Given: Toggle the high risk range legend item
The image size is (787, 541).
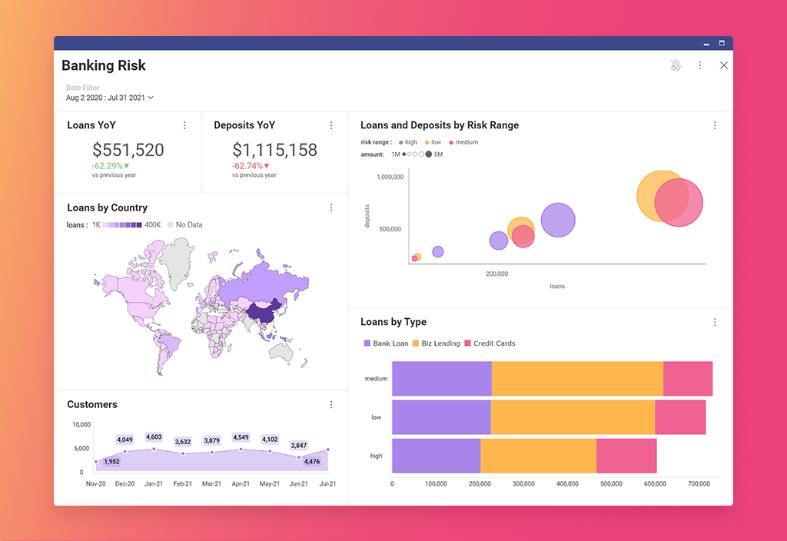Looking at the screenshot, I should tap(408, 142).
